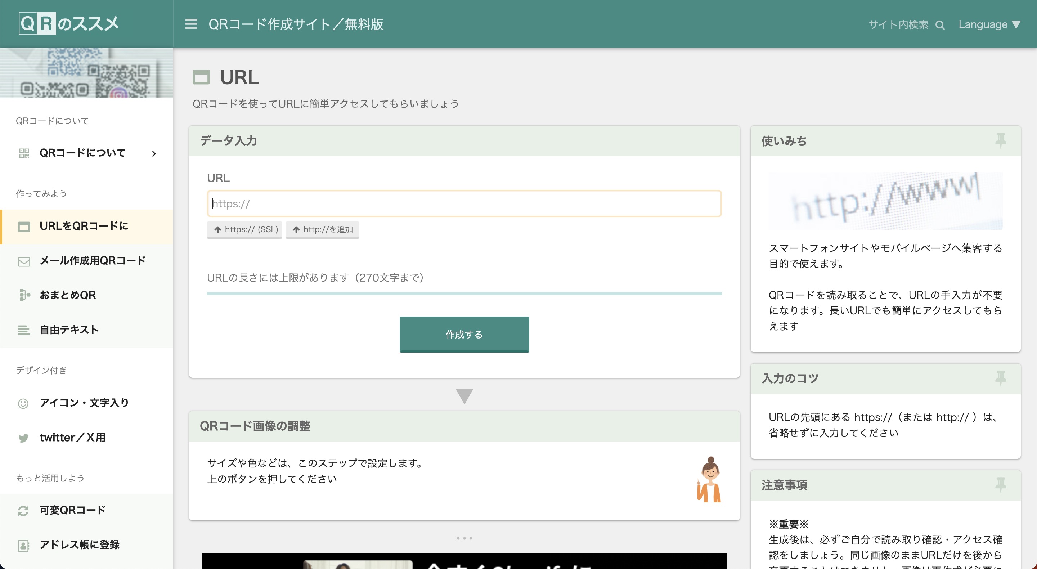
Task: Expand QRコードについて sidebar chevron
Action: (x=154, y=153)
